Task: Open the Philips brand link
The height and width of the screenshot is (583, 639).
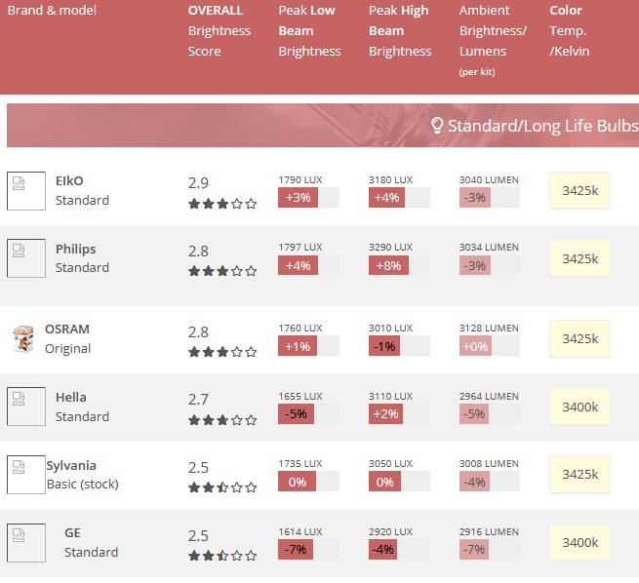Action: click(76, 249)
